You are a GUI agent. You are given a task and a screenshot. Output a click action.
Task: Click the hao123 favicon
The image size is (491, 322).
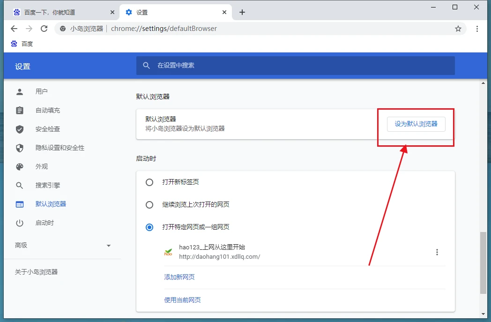(x=168, y=252)
